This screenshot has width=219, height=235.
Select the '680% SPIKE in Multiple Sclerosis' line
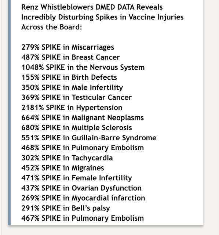(77, 128)
